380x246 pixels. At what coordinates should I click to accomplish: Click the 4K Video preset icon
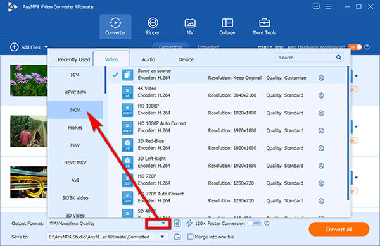[127, 92]
